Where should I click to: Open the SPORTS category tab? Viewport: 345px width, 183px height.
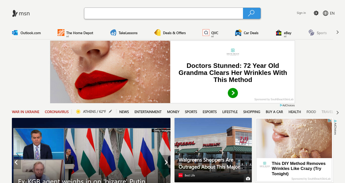pos(191,112)
